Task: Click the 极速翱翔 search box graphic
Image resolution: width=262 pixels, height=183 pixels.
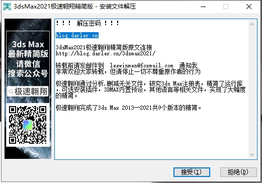Action: (28, 91)
